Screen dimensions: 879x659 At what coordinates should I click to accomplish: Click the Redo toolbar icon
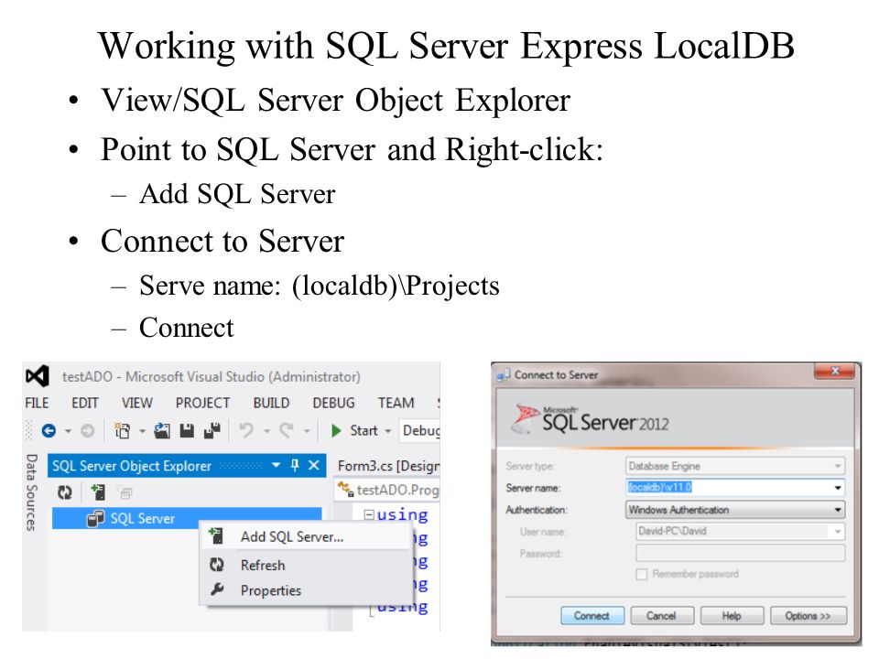tap(287, 430)
